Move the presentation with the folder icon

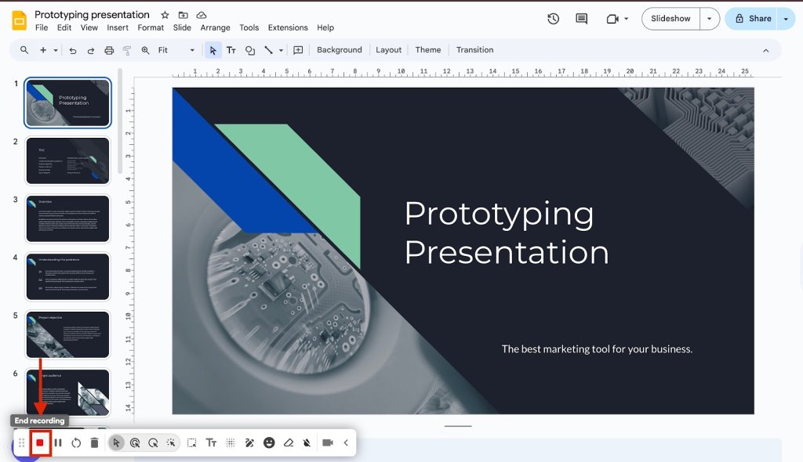tap(183, 15)
